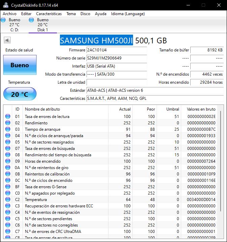
Task: Click the Estado de salud label
Action: pyautogui.click(x=19, y=50)
